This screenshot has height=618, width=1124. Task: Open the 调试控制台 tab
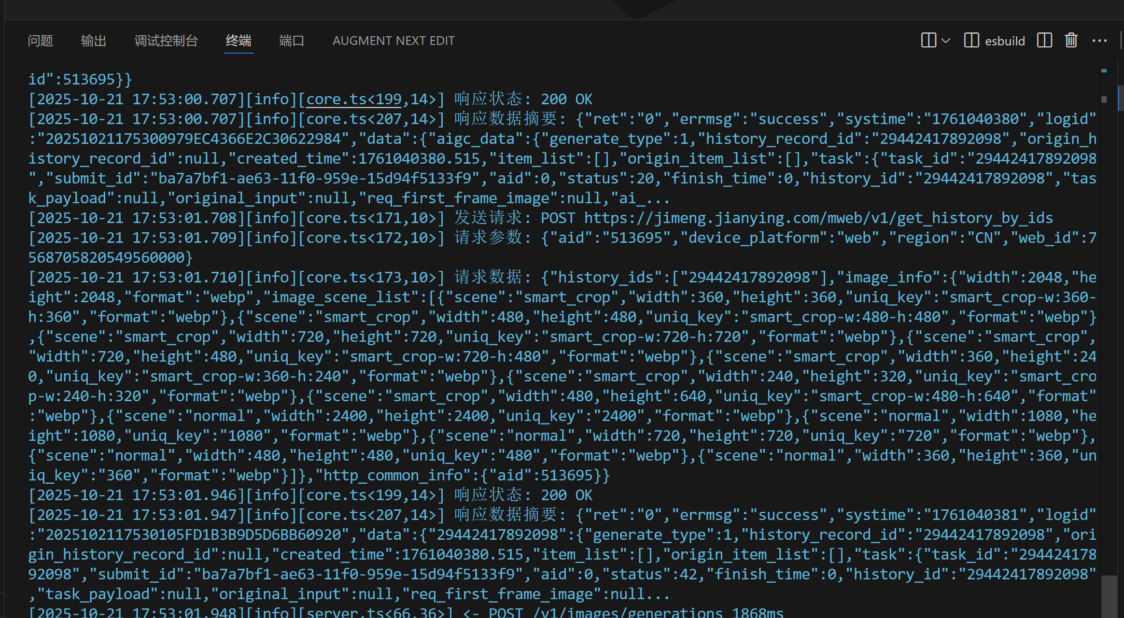166,41
